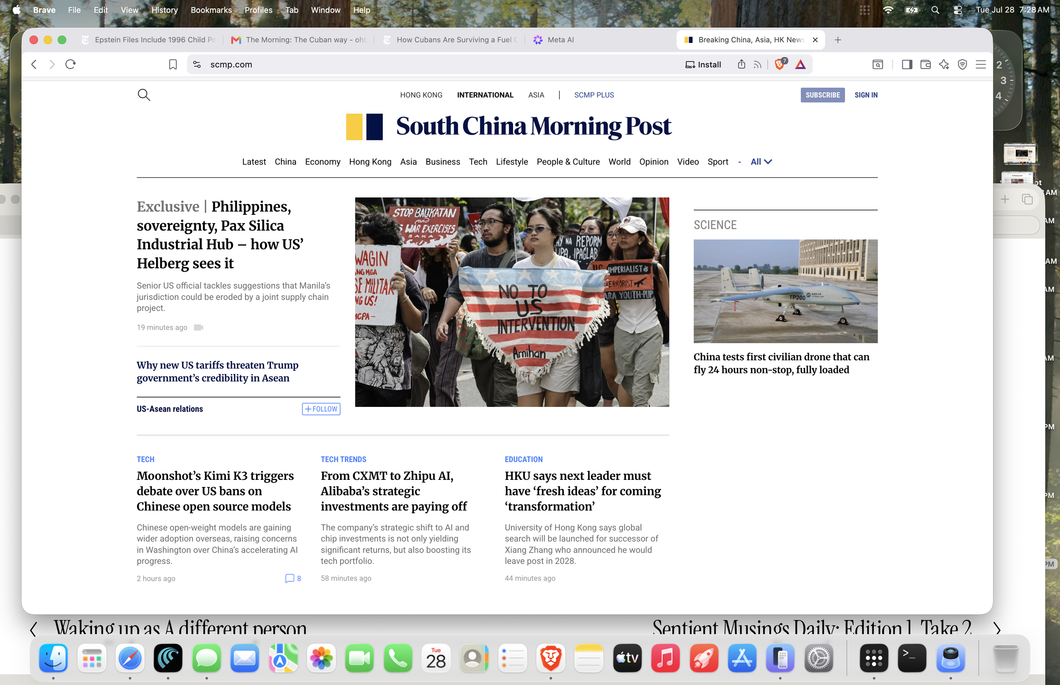Open Finder from the Dock
1060x685 pixels.
coord(53,658)
